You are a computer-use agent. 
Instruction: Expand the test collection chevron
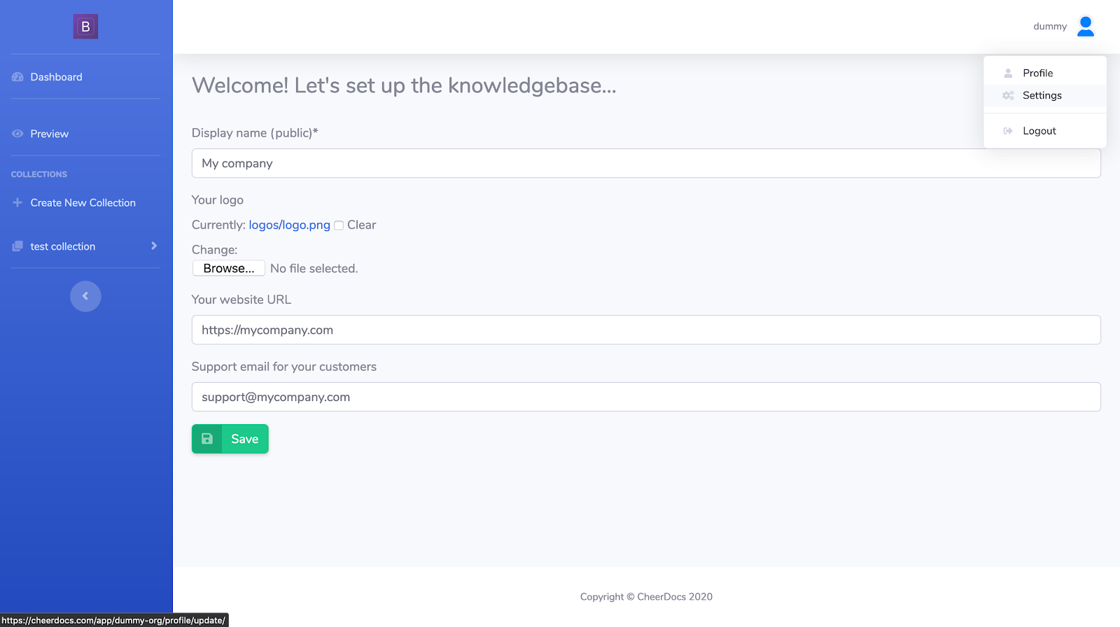tap(154, 246)
